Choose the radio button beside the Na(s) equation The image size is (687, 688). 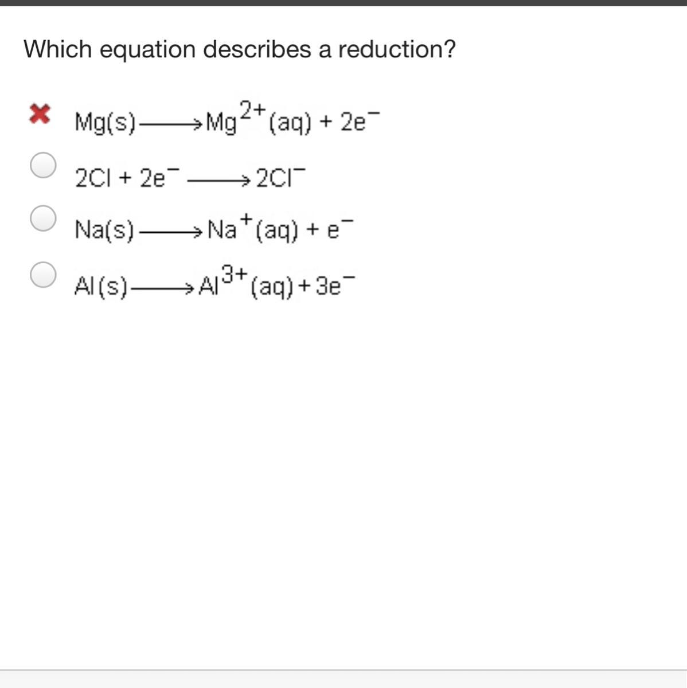(x=43, y=218)
